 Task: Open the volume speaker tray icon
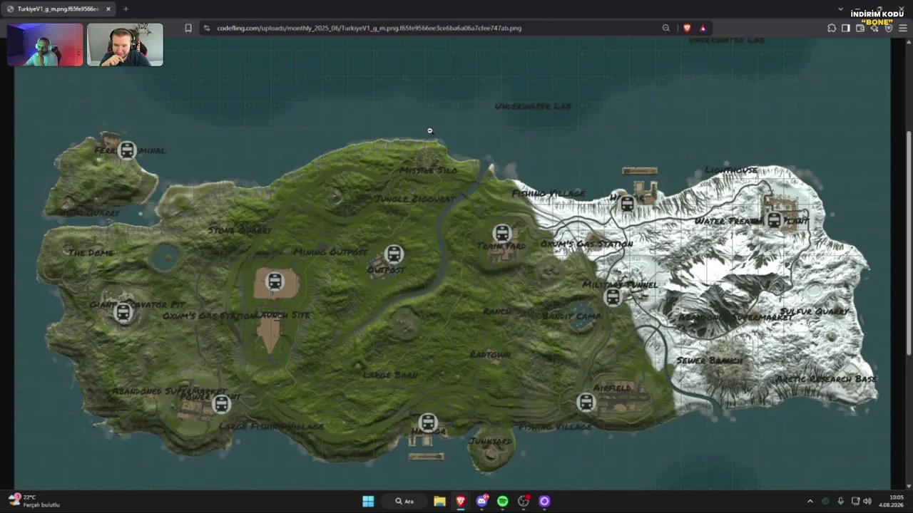tap(867, 501)
